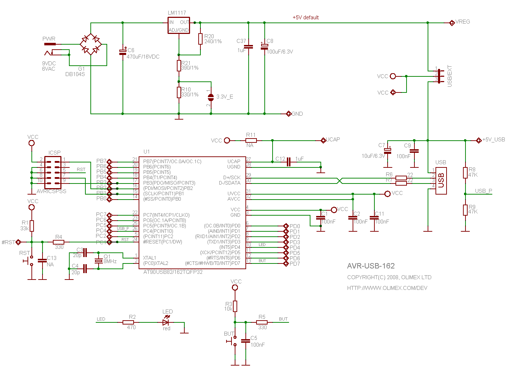Screen dimensions: 508x372
Task: Select the +5V_USB net terminal
Action: [479, 140]
